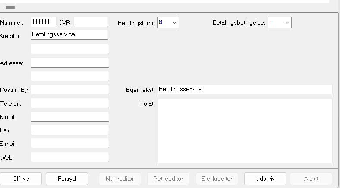The width and height of the screenshot is (340, 188).
Task: Click into the CVR field
Action: point(91,22)
